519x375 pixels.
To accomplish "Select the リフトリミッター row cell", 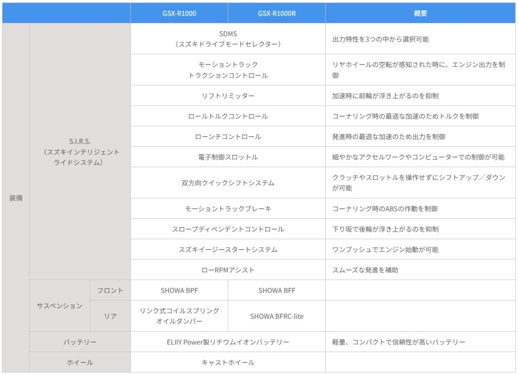I will pyautogui.click(x=228, y=96).
